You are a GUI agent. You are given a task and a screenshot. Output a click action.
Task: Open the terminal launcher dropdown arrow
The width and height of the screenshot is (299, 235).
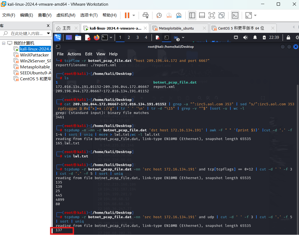(x=111, y=37)
